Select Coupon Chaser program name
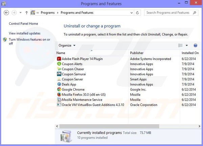Screen dimensions: 203x146 [x=73, y=69]
